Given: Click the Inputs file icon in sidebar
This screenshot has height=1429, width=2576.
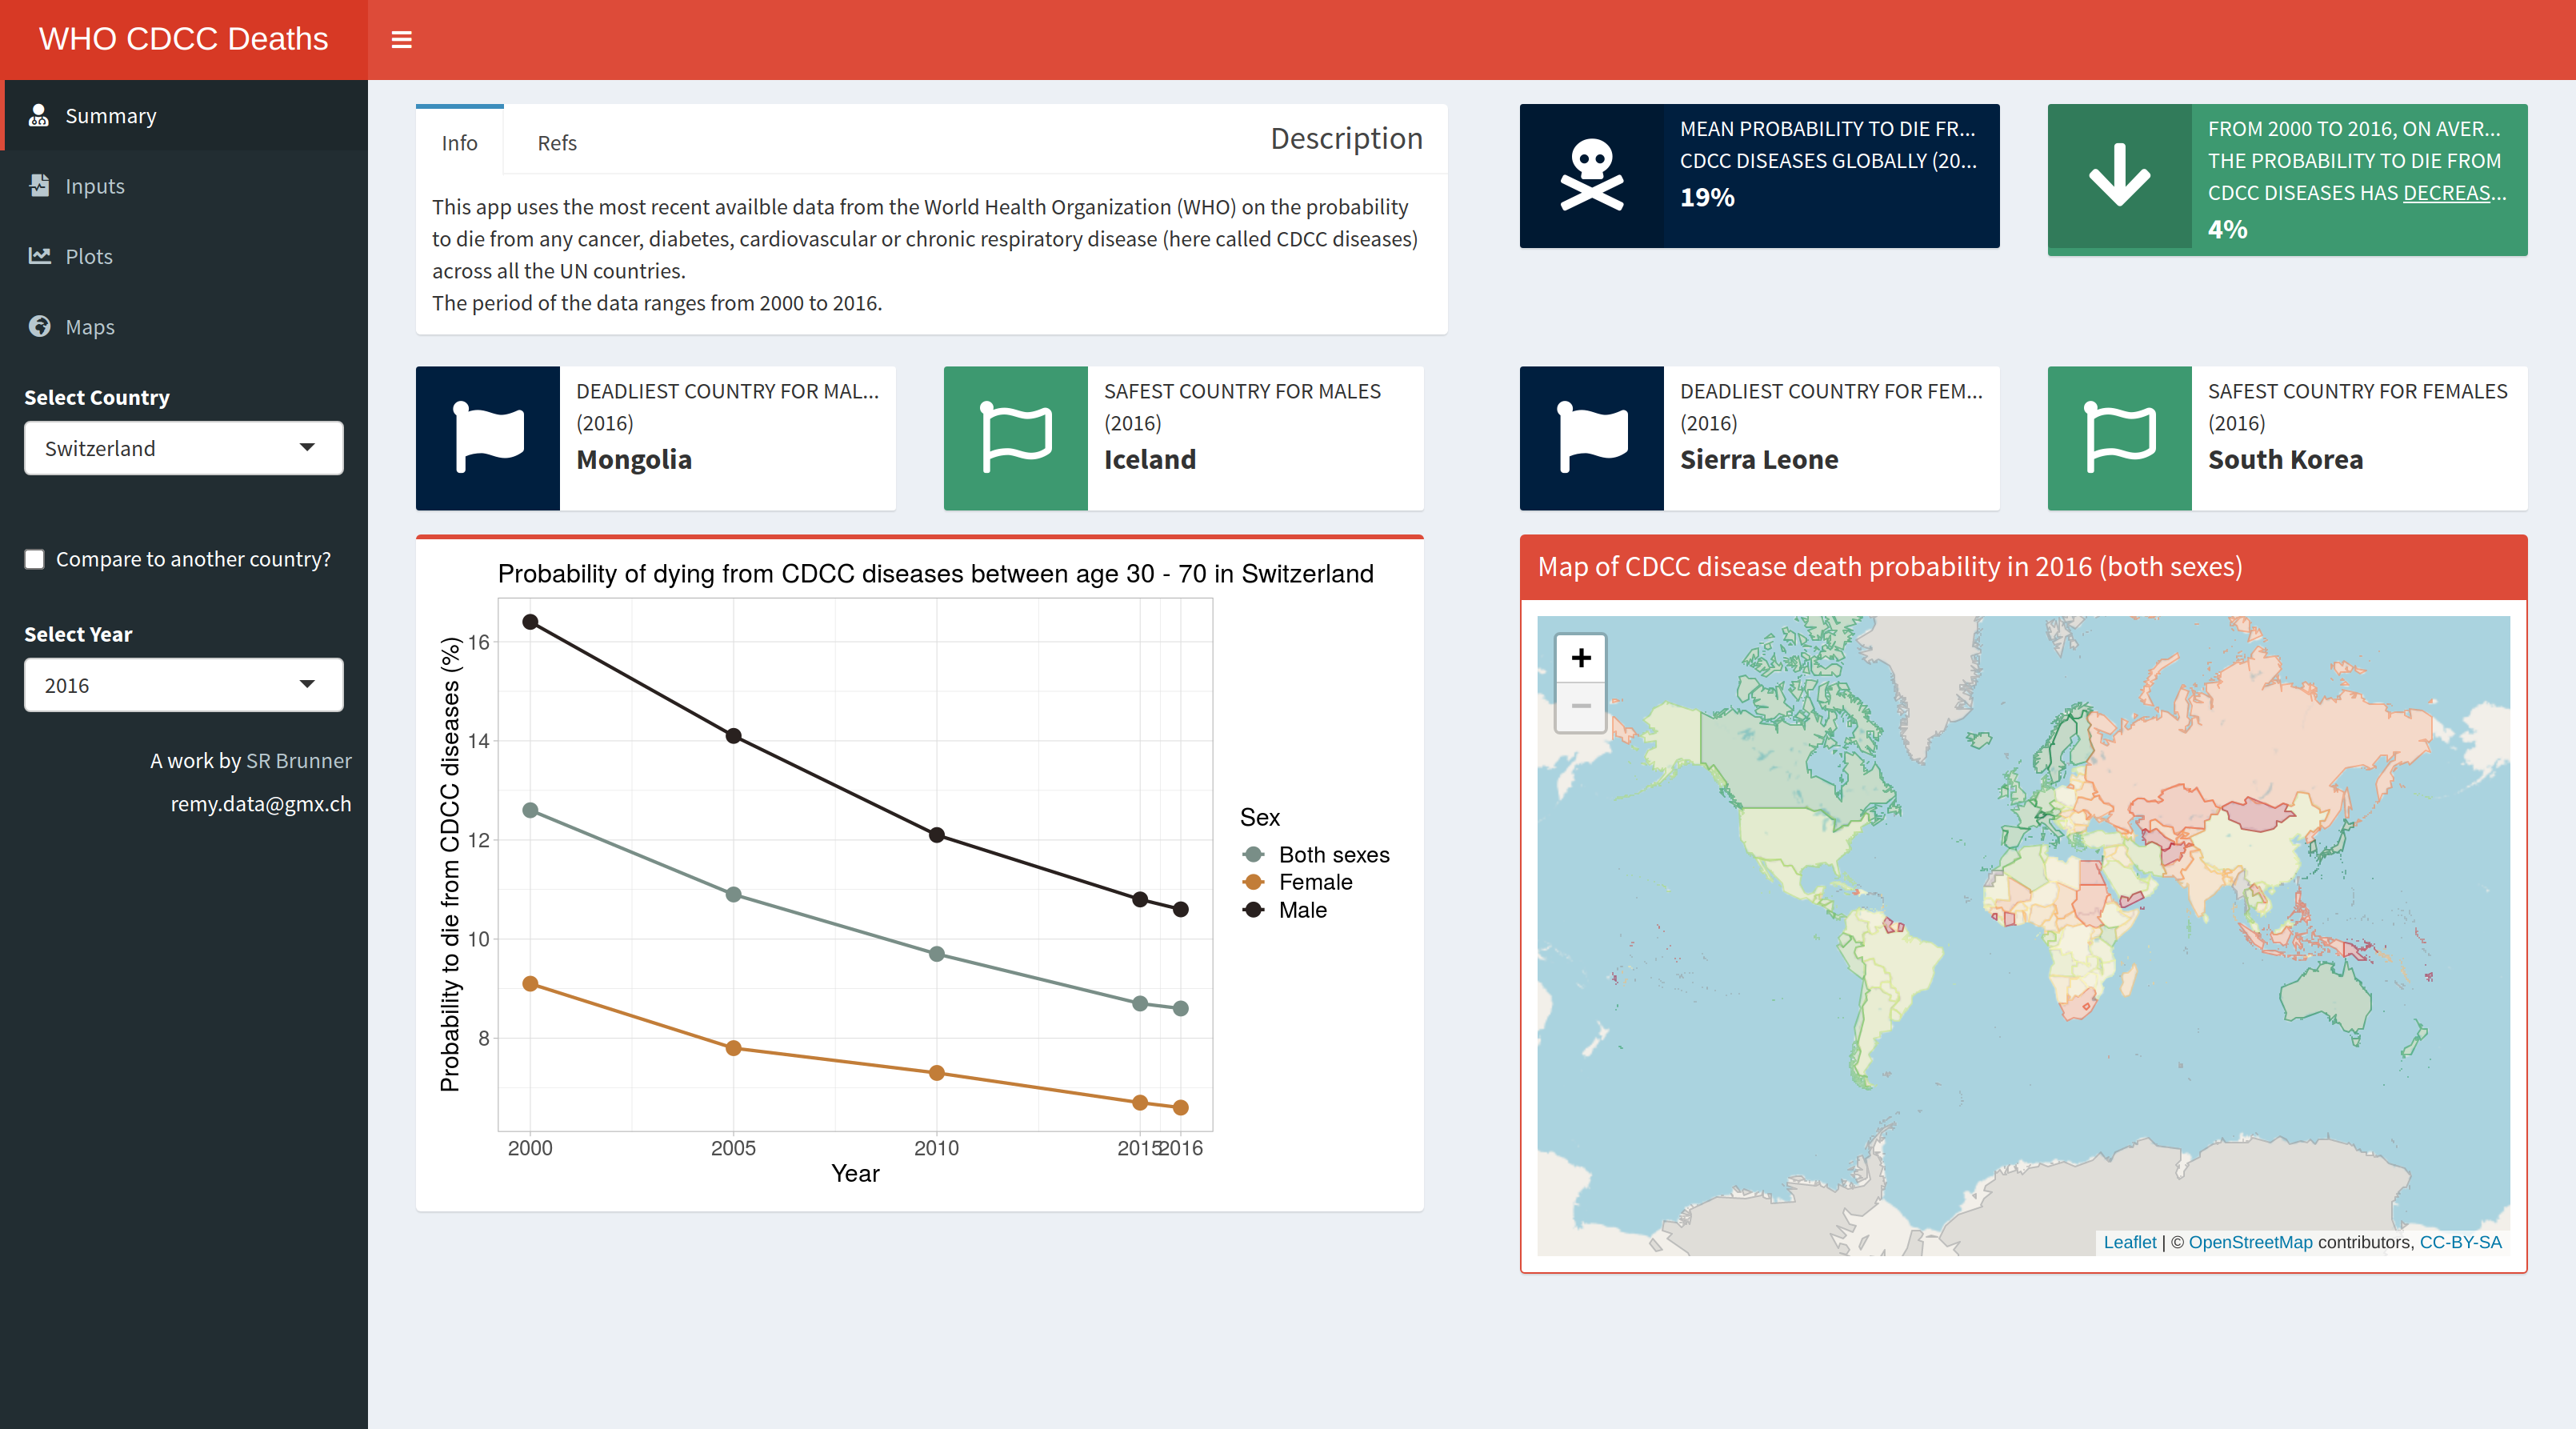Looking at the screenshot, I should (x=39, y=185).
